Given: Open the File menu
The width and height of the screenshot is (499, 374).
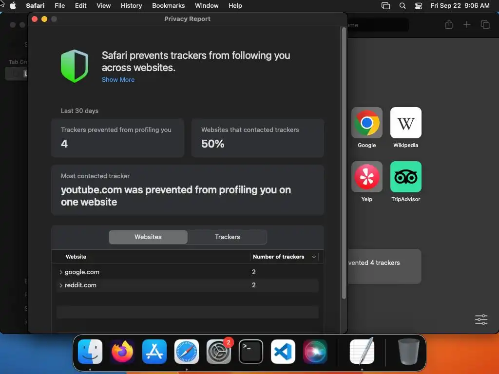Looking at the screenshot, I should (60, 5).
